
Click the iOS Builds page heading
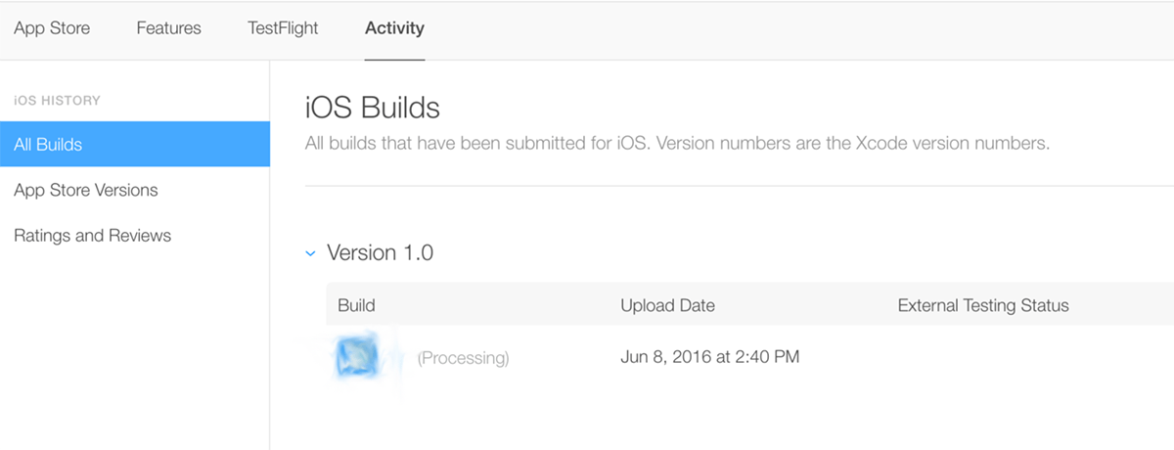click(x=373, y=107)
